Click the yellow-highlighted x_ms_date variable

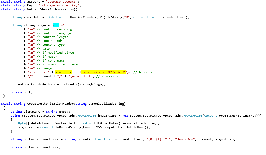click(x=63, y=72)
